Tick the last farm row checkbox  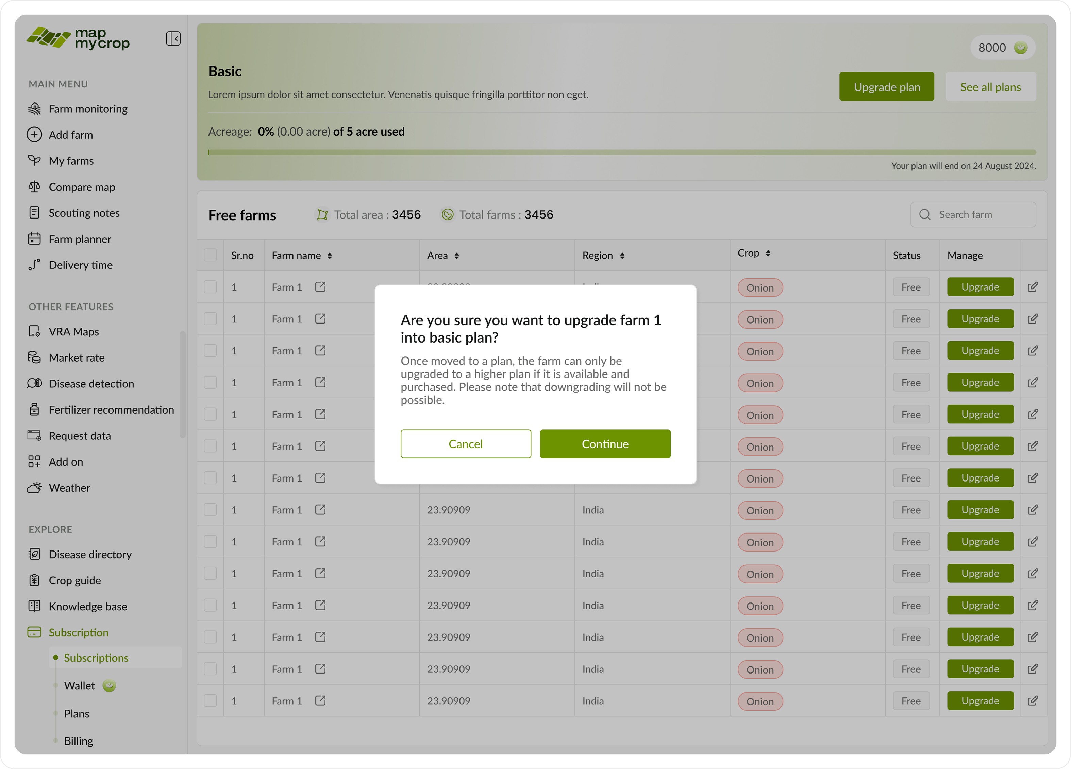click(x=210, y=701)
